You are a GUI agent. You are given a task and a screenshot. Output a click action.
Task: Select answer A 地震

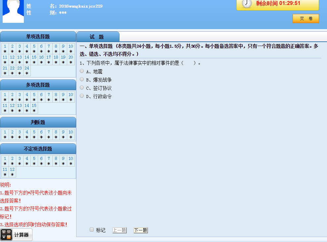point(82,71)
